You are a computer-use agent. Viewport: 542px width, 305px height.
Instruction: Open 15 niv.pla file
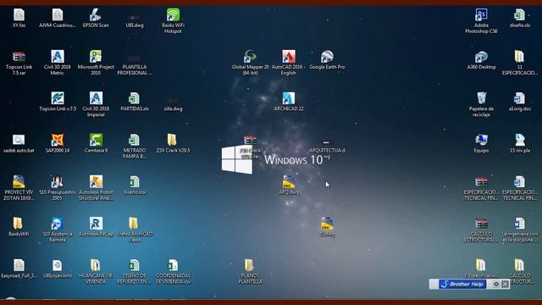coord(519,140)
